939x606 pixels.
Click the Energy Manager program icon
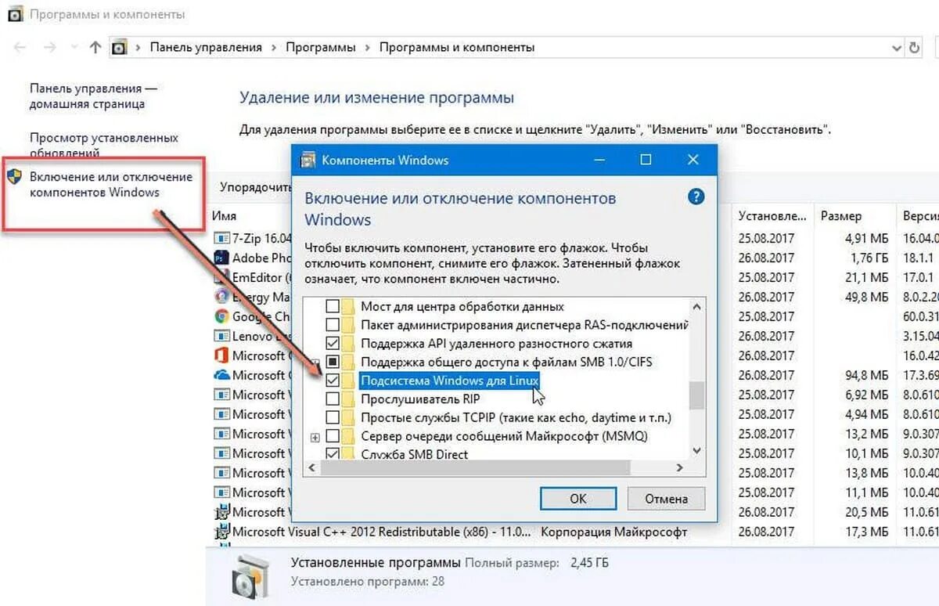tap(221, 296)
